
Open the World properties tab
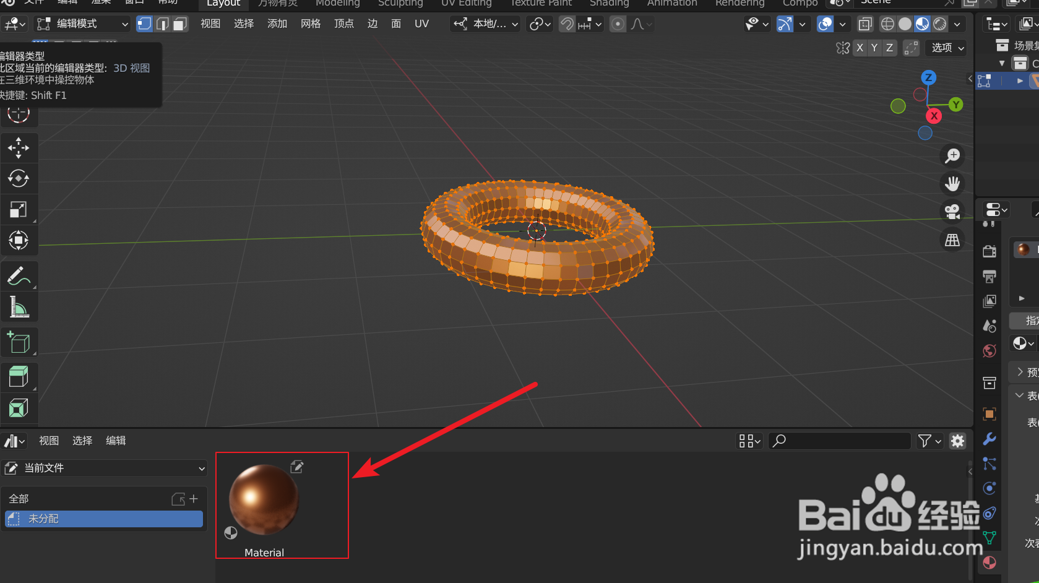click(989, 350)
